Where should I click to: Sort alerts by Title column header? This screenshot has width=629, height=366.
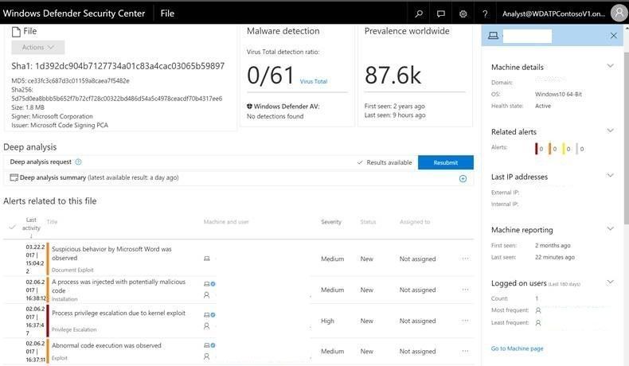point(52,222)
